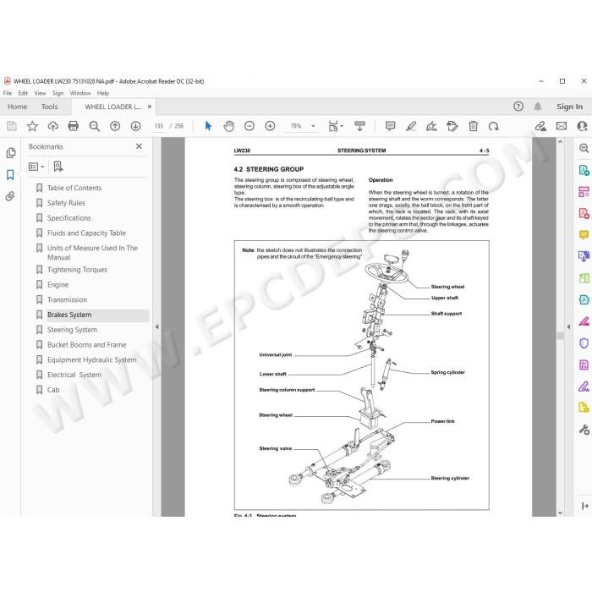The width and height of the screenshot is (592, 592).
Task: Open the Help question mark icon
Action: (518, 107)
